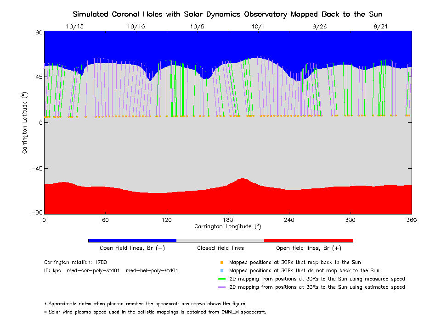
Task: Click the 'Closed field lines' color bar label
Action: coord(220,248)
